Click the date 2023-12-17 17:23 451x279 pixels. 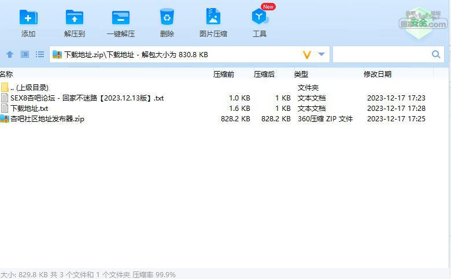click(396, 98)
